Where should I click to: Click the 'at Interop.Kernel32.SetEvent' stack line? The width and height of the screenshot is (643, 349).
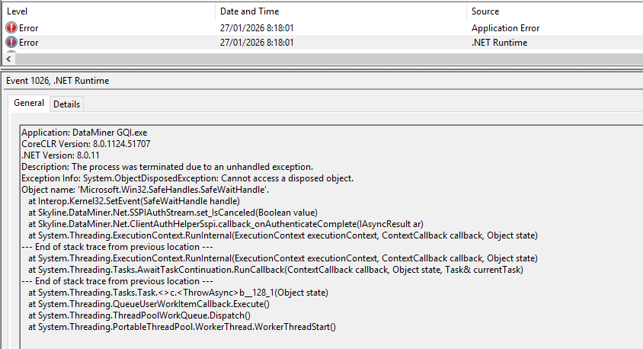tap(134, 201)
